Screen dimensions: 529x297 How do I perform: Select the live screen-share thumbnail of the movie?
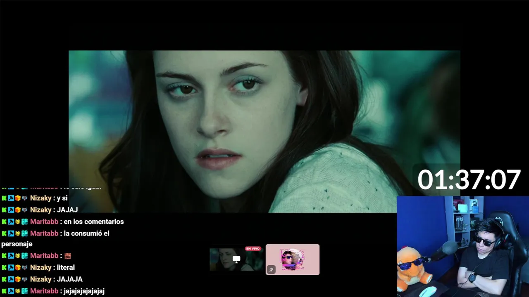tap(236, 259)
